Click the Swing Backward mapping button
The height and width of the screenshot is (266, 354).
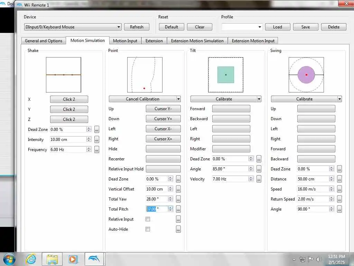coord(316,159)
